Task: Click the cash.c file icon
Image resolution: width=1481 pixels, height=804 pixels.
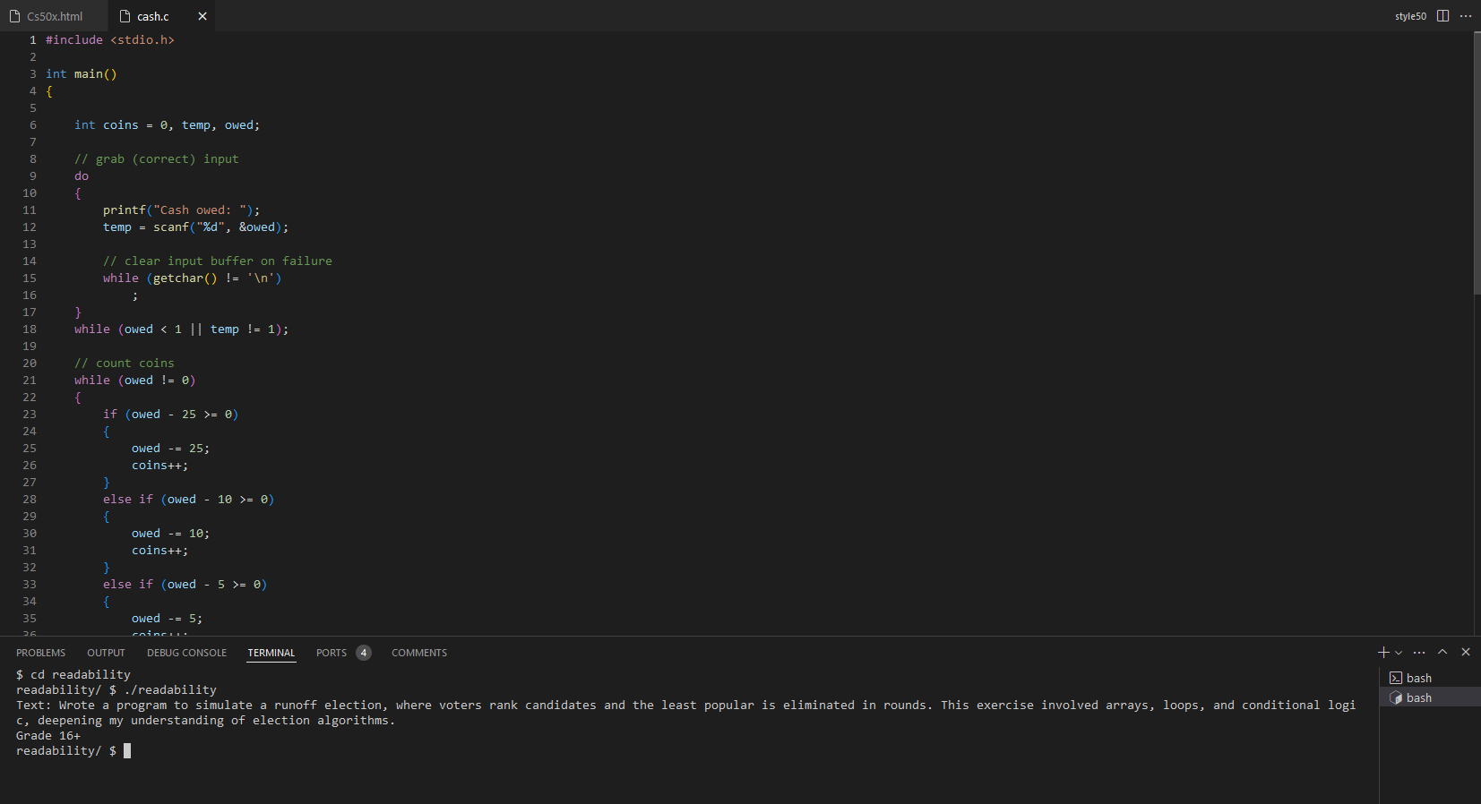Action: [x=125, y=16]
